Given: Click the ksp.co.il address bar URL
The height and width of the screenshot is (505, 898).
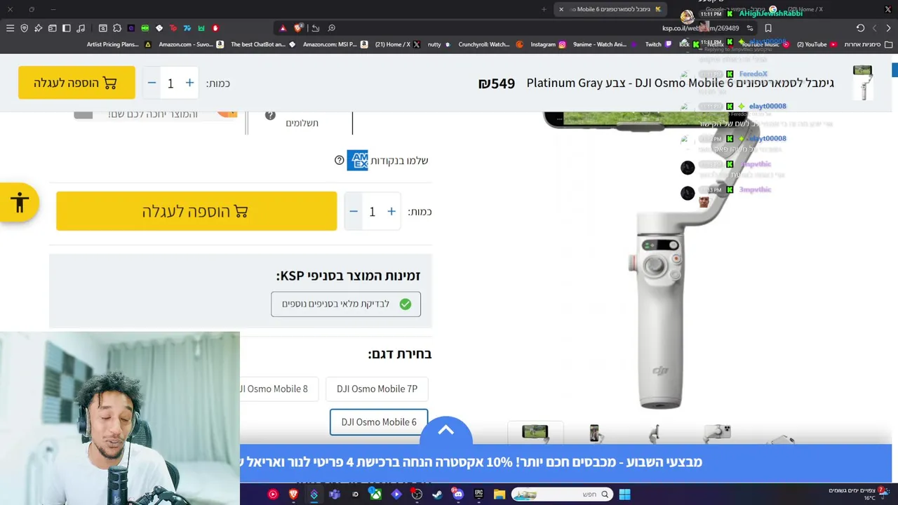Looking at the screenshot, I should pyautogui.click(x=700, y=28).
